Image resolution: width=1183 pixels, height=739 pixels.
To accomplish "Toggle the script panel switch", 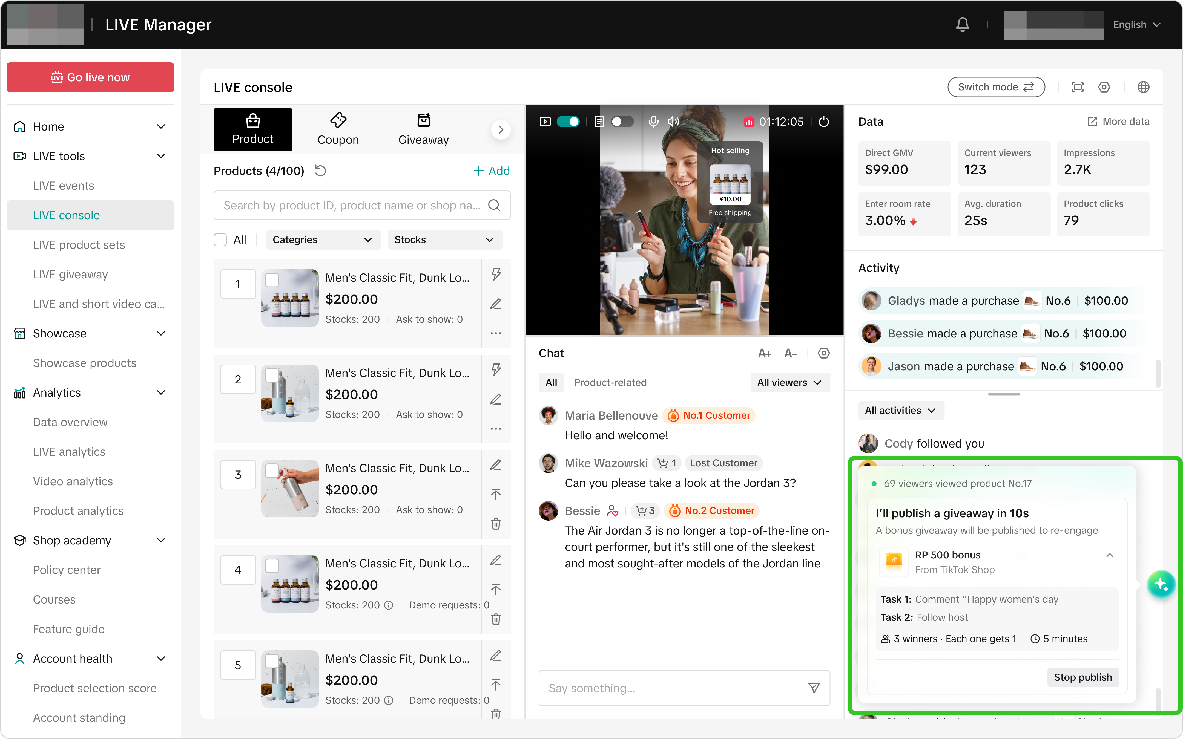I will (x=622, y=122).
